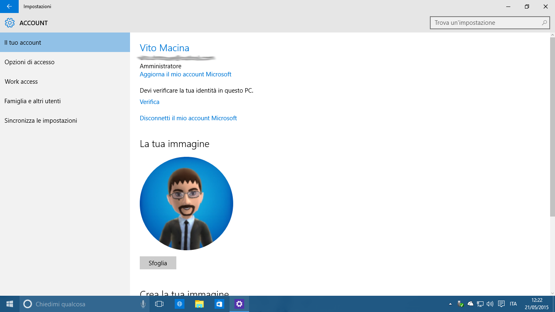Open Task View from the taskbar

159,304
